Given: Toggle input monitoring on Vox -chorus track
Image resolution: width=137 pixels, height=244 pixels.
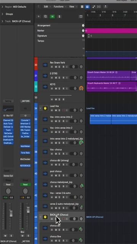Looking at the screenshot, I should click(x=67, y=154).
